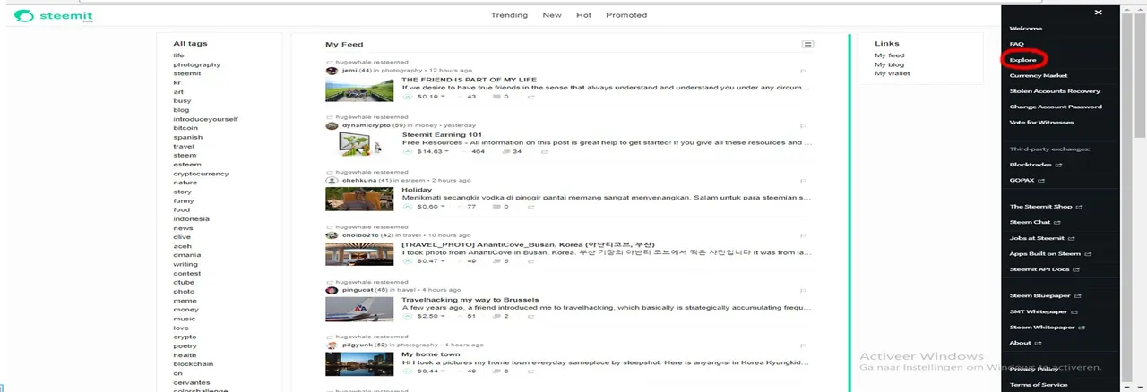Switch to the Promoted tab
1147x392 pixels.
click(626, 15)
